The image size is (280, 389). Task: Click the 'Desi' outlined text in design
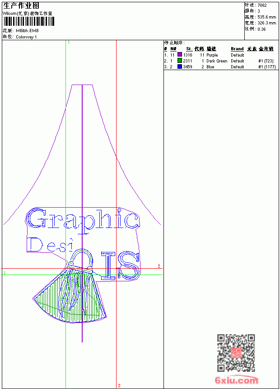click(x=51, y=245)
